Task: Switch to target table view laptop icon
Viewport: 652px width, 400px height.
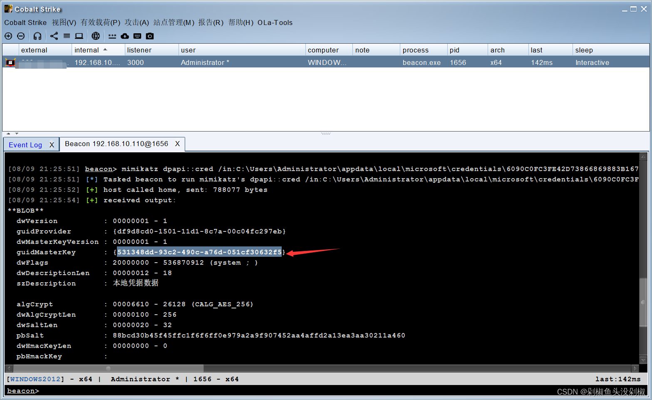Action: [x=79, y=36]
